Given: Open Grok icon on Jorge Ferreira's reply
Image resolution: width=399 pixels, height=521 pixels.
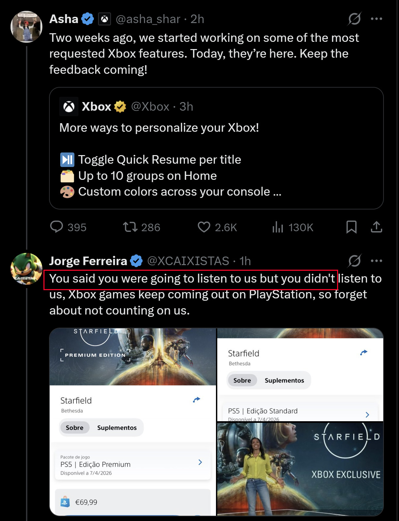Looking at the screenshot, I should [355, 261].
